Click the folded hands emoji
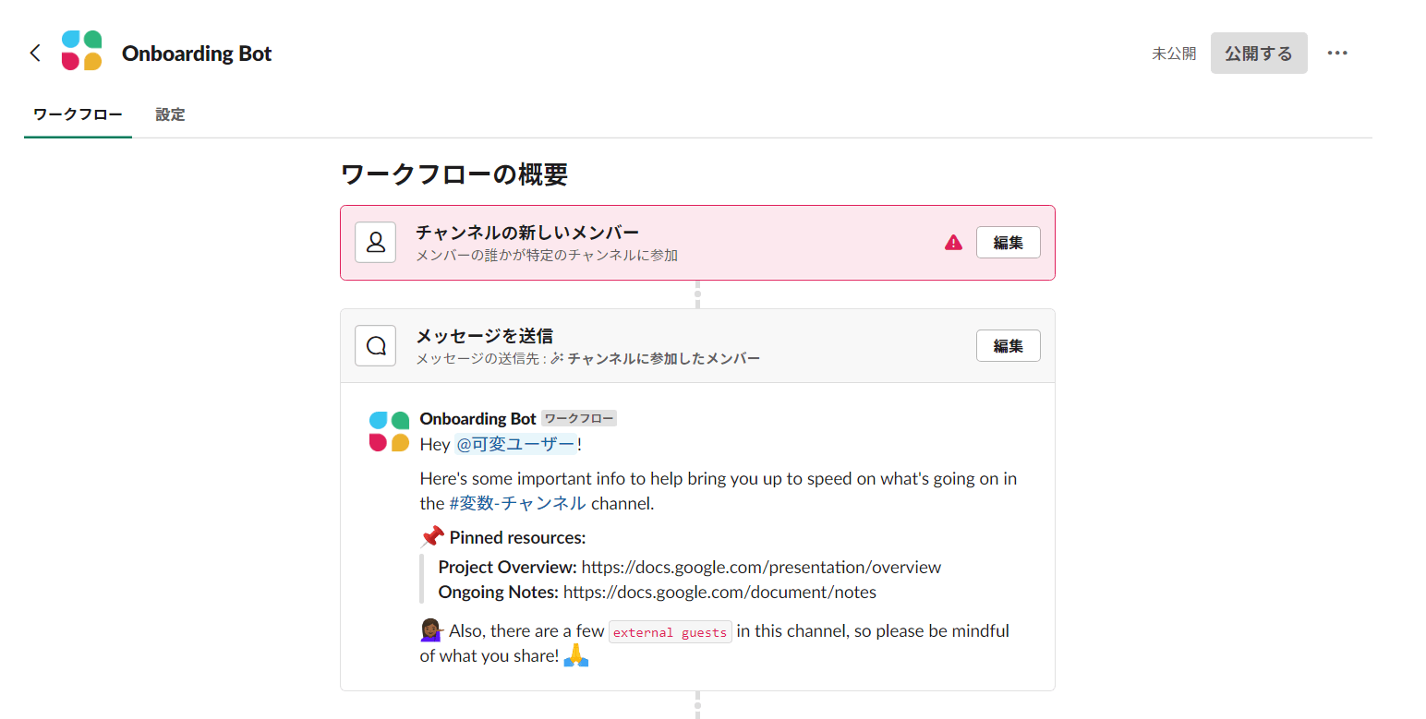This screenshot has width=1426, height=719. (x=576, y=655)
